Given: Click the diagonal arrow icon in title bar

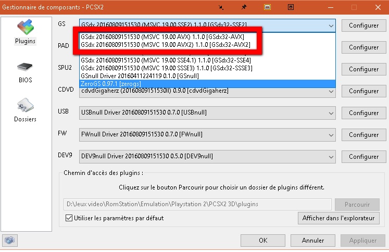Looking at the screenshot, I should point(221,7).
